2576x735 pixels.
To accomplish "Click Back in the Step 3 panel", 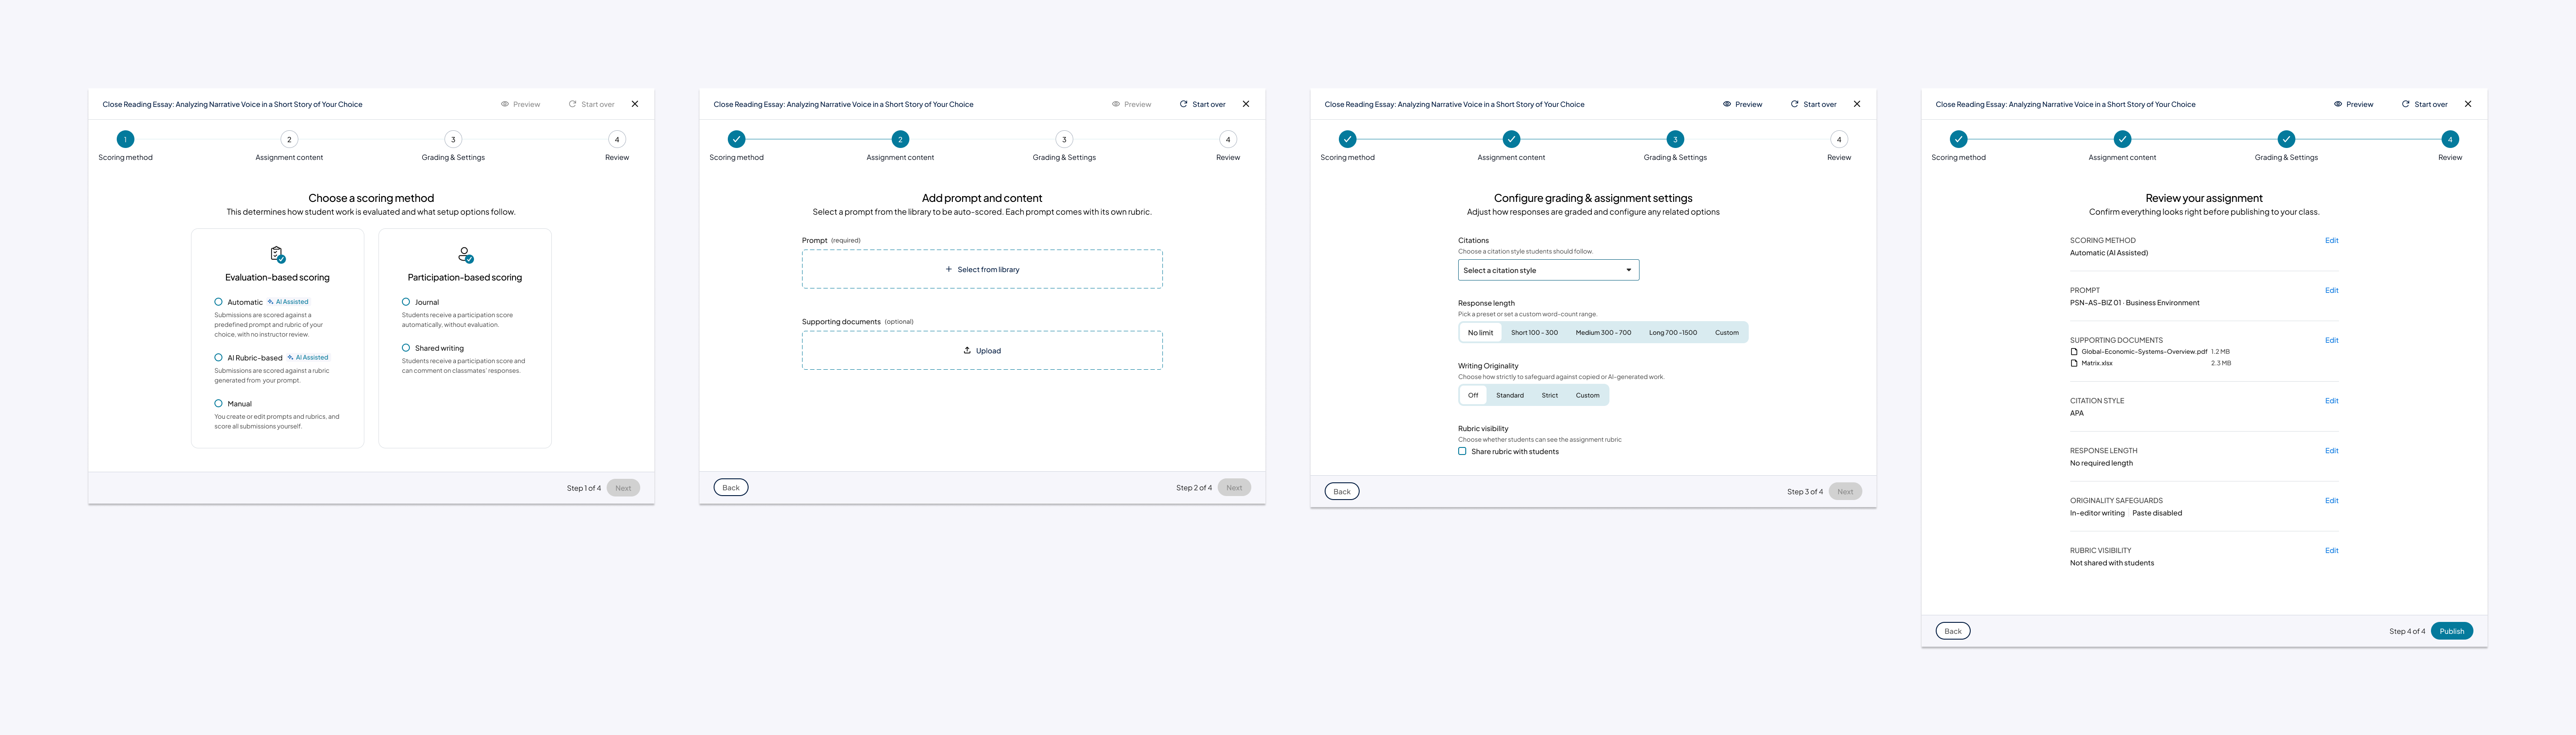I will coord(1342,491).
